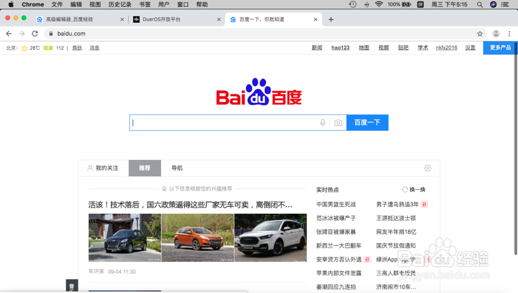
Task: Open the 文件 menu
Action: tap(57, 4)
